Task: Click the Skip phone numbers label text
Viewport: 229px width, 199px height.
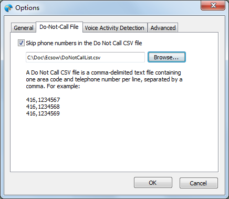Action: pyautogui.click(x=84, y=43)
